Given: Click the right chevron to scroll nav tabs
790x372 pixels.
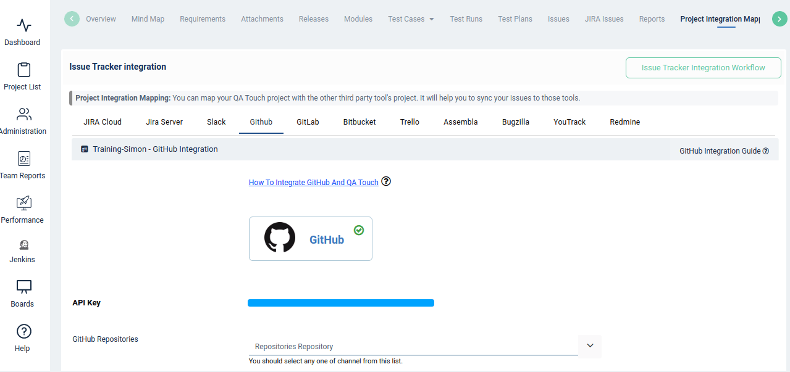Looking at the screenshot, I should [x=779, y=19].
